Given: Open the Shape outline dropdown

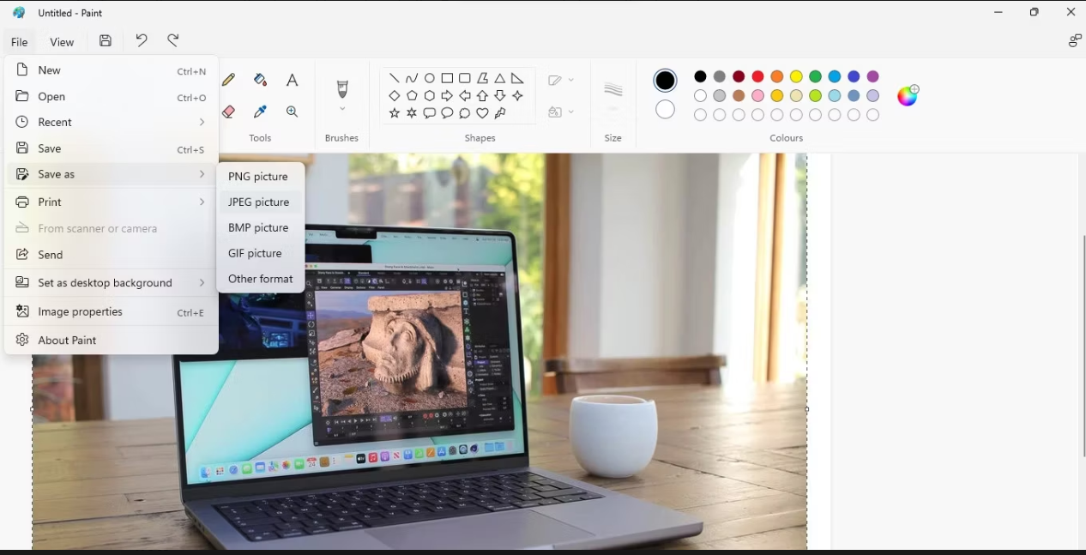Looking at the screenshot, I should click(x=561, y=80).
